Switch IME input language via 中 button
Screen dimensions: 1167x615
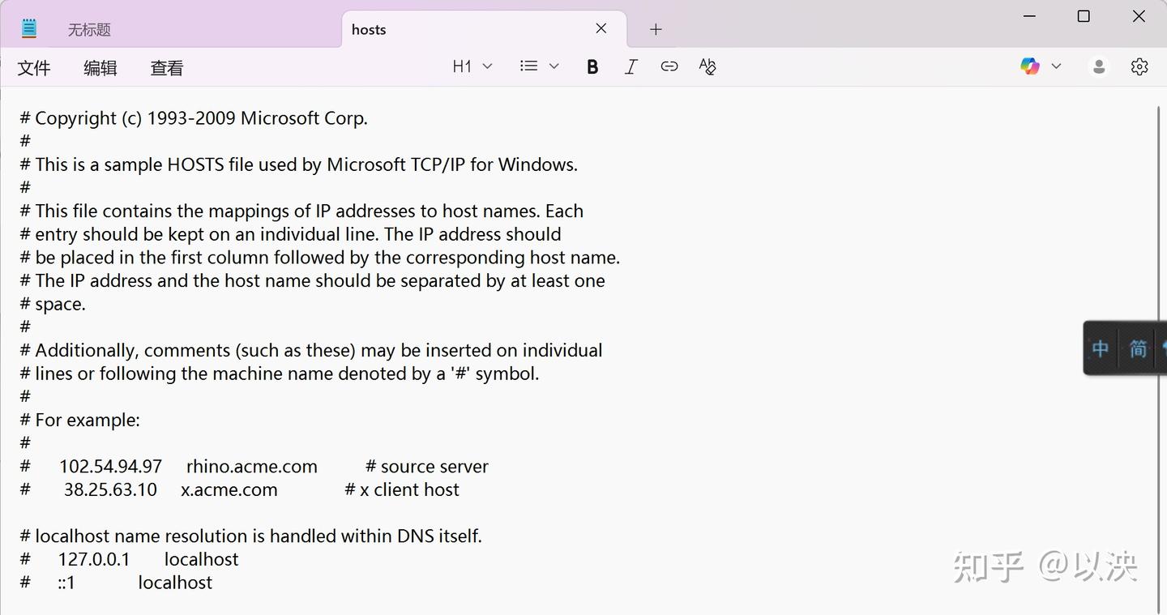(x=1099, y=348)
